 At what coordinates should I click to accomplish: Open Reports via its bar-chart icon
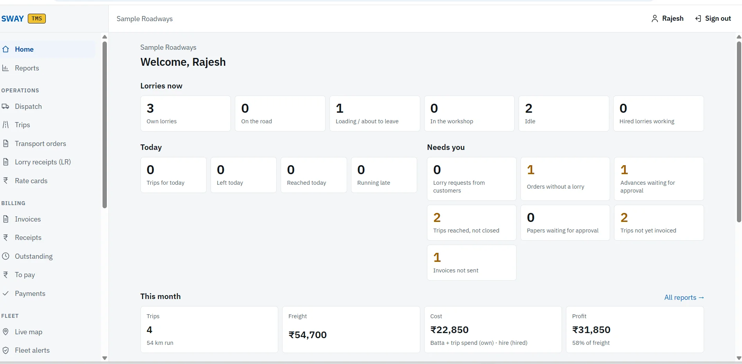tap(5, 68)
